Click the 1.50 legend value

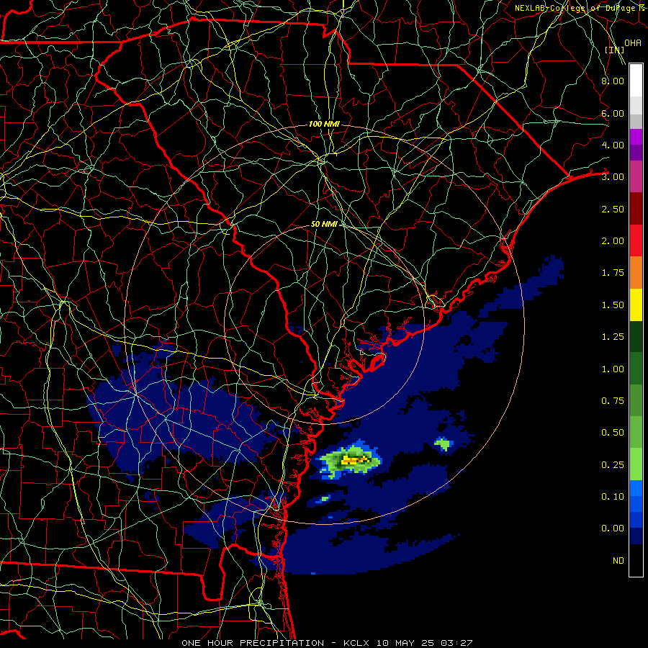[613, 305]
